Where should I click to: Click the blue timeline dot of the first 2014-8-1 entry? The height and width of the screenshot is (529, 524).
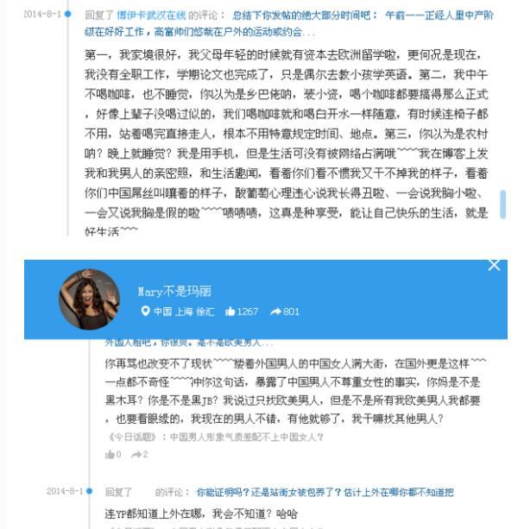68,14
